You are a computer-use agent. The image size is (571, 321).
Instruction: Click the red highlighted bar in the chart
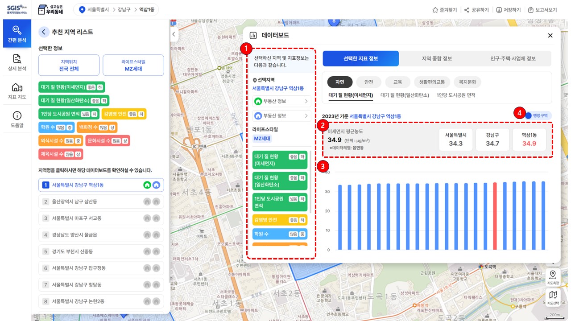[495, 216]
